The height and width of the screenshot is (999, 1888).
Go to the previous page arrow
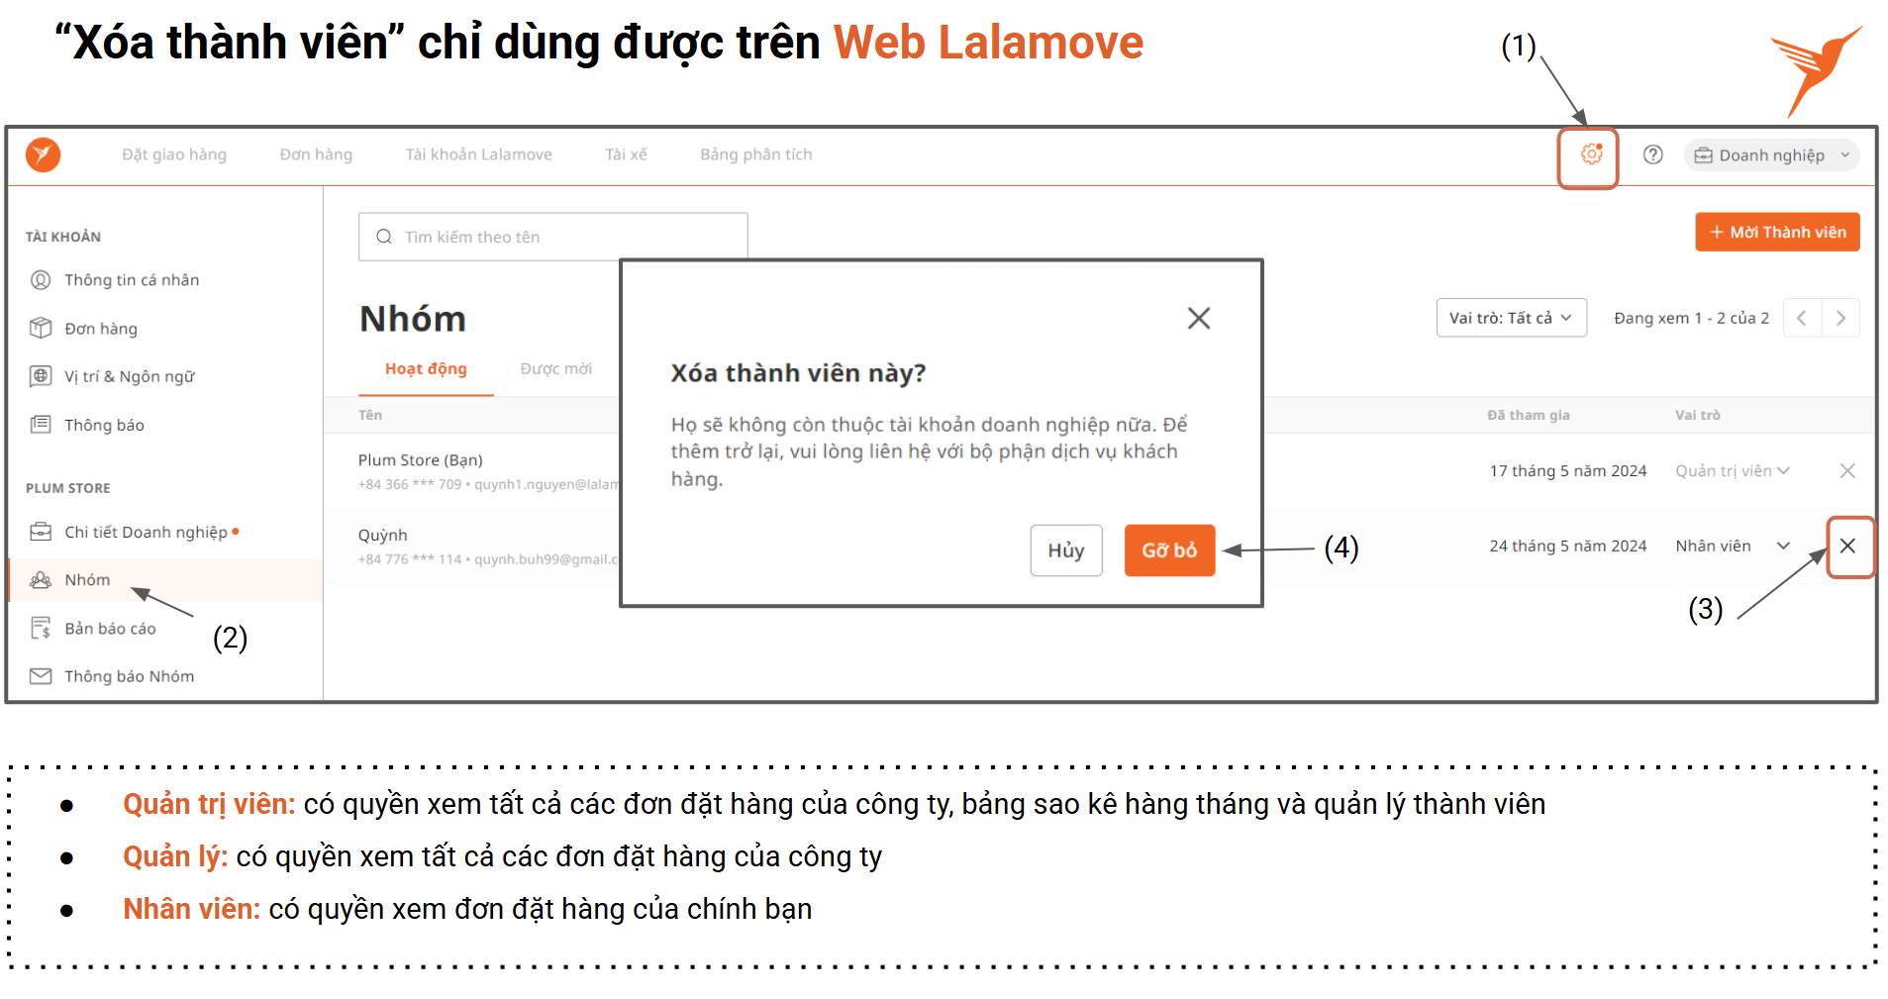pos(1802,318)
